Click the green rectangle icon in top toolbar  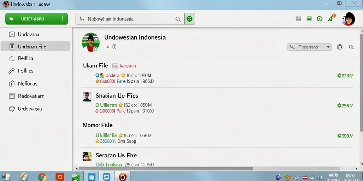[x=309, y=19]
